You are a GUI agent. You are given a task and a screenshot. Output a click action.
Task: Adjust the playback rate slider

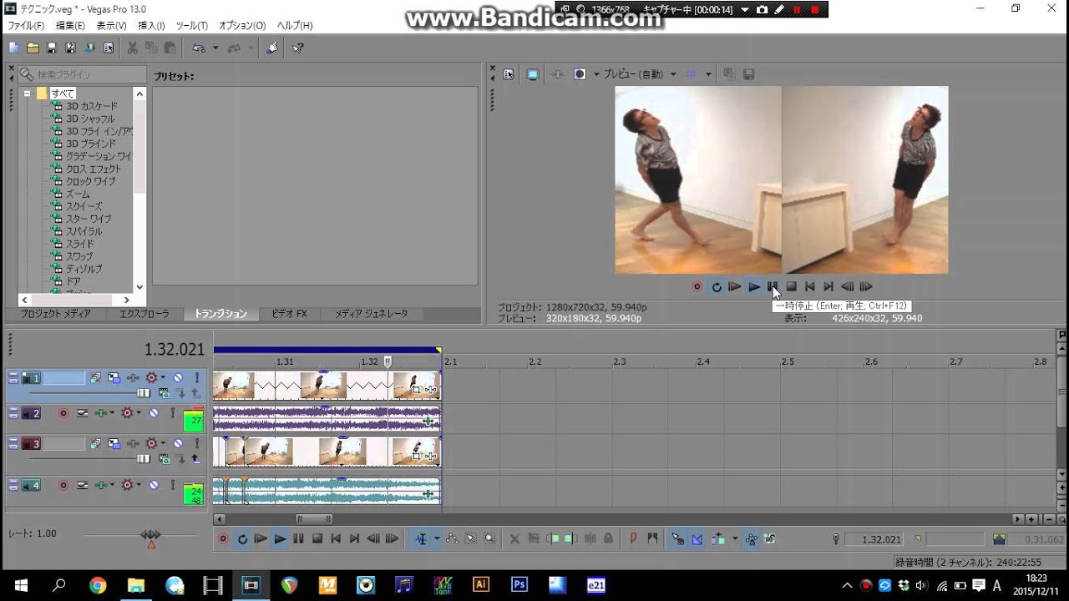150,534
